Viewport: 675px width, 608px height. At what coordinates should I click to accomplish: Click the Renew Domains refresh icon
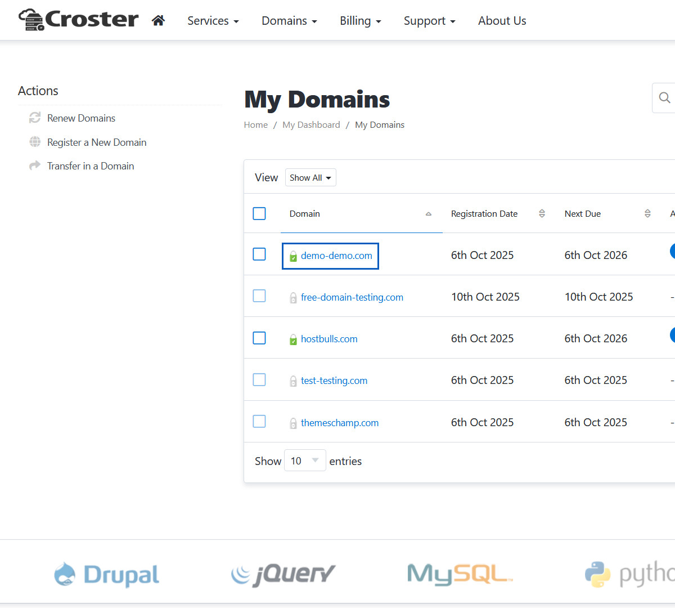click(x=35, y=118)
